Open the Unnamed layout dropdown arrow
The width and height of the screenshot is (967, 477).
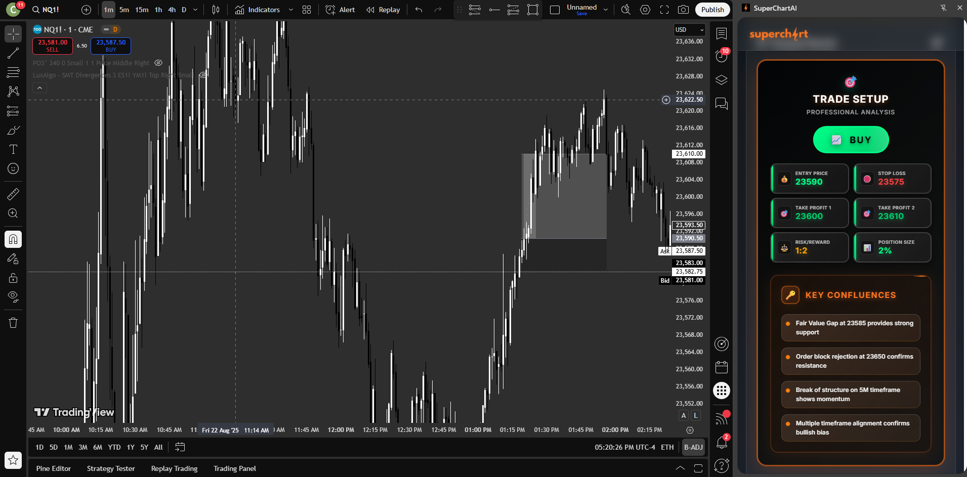[606, 10]
